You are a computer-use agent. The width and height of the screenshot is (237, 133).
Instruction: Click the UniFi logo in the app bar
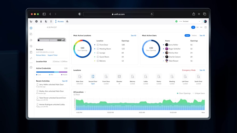[x=31, y=21]
